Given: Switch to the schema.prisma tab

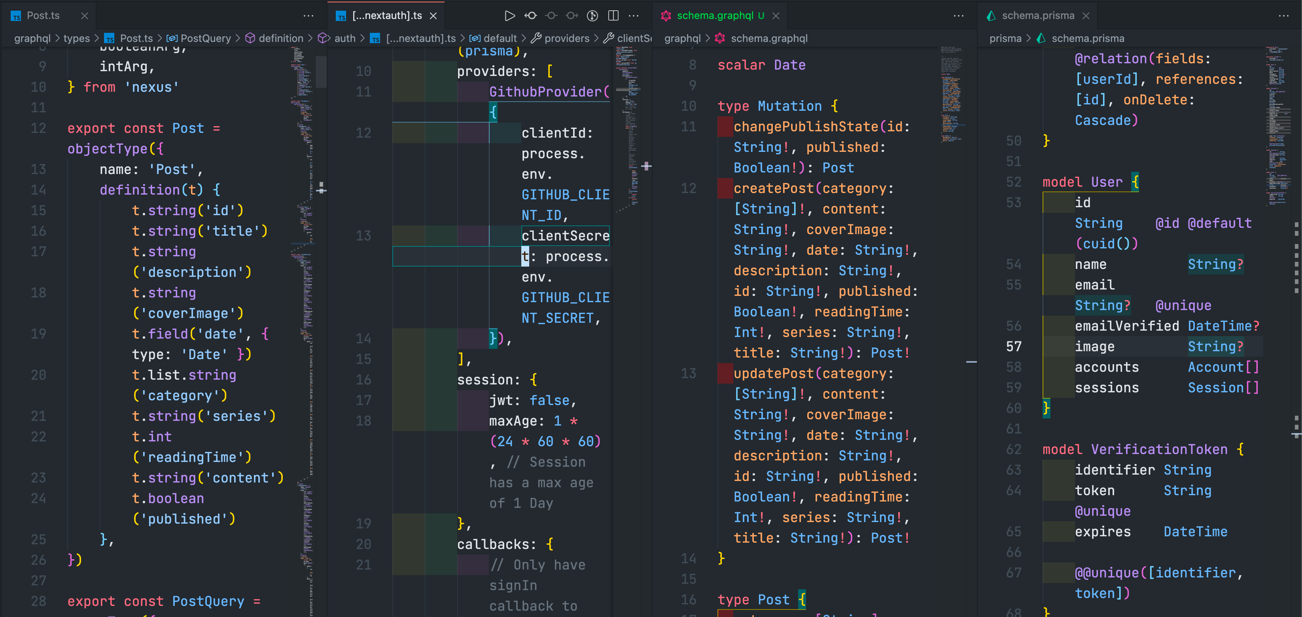Looking at the screenshot, I should click(x=1038, y=16).
